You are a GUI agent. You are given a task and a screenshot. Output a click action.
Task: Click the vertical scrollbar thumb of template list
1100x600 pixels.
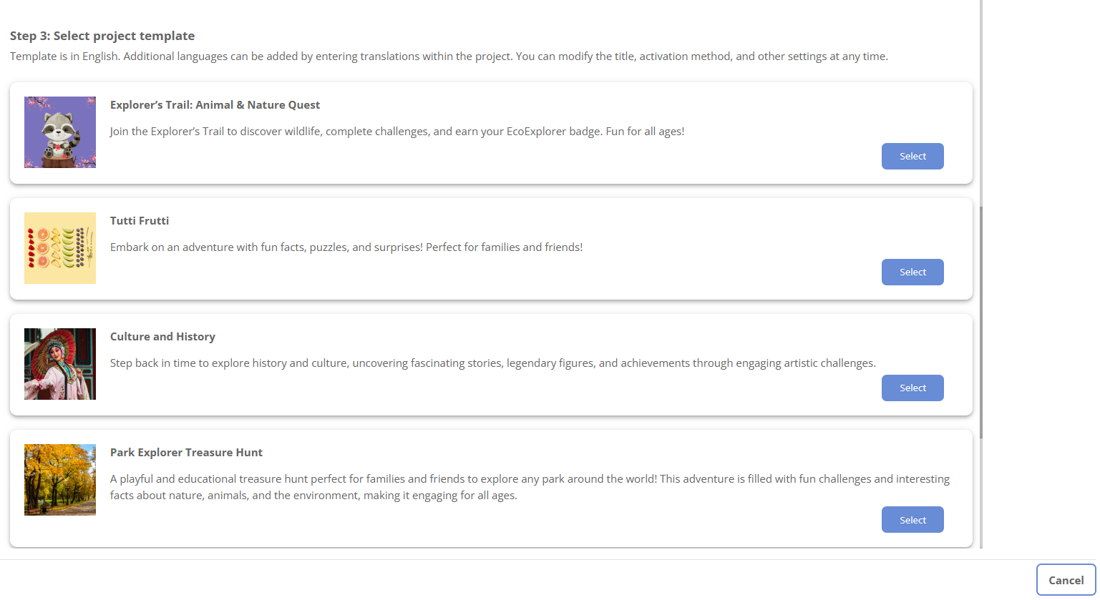(981, 322)
